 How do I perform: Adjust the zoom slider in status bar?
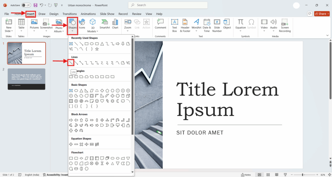click(x=302, y=175)
